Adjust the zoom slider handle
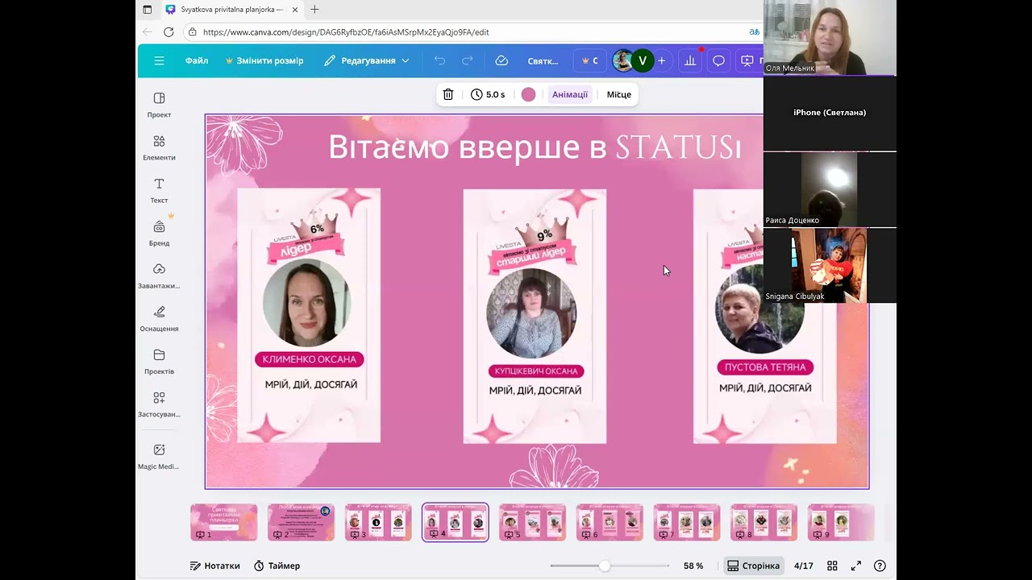Screen dimensions: 1032x580 point(605,565)
